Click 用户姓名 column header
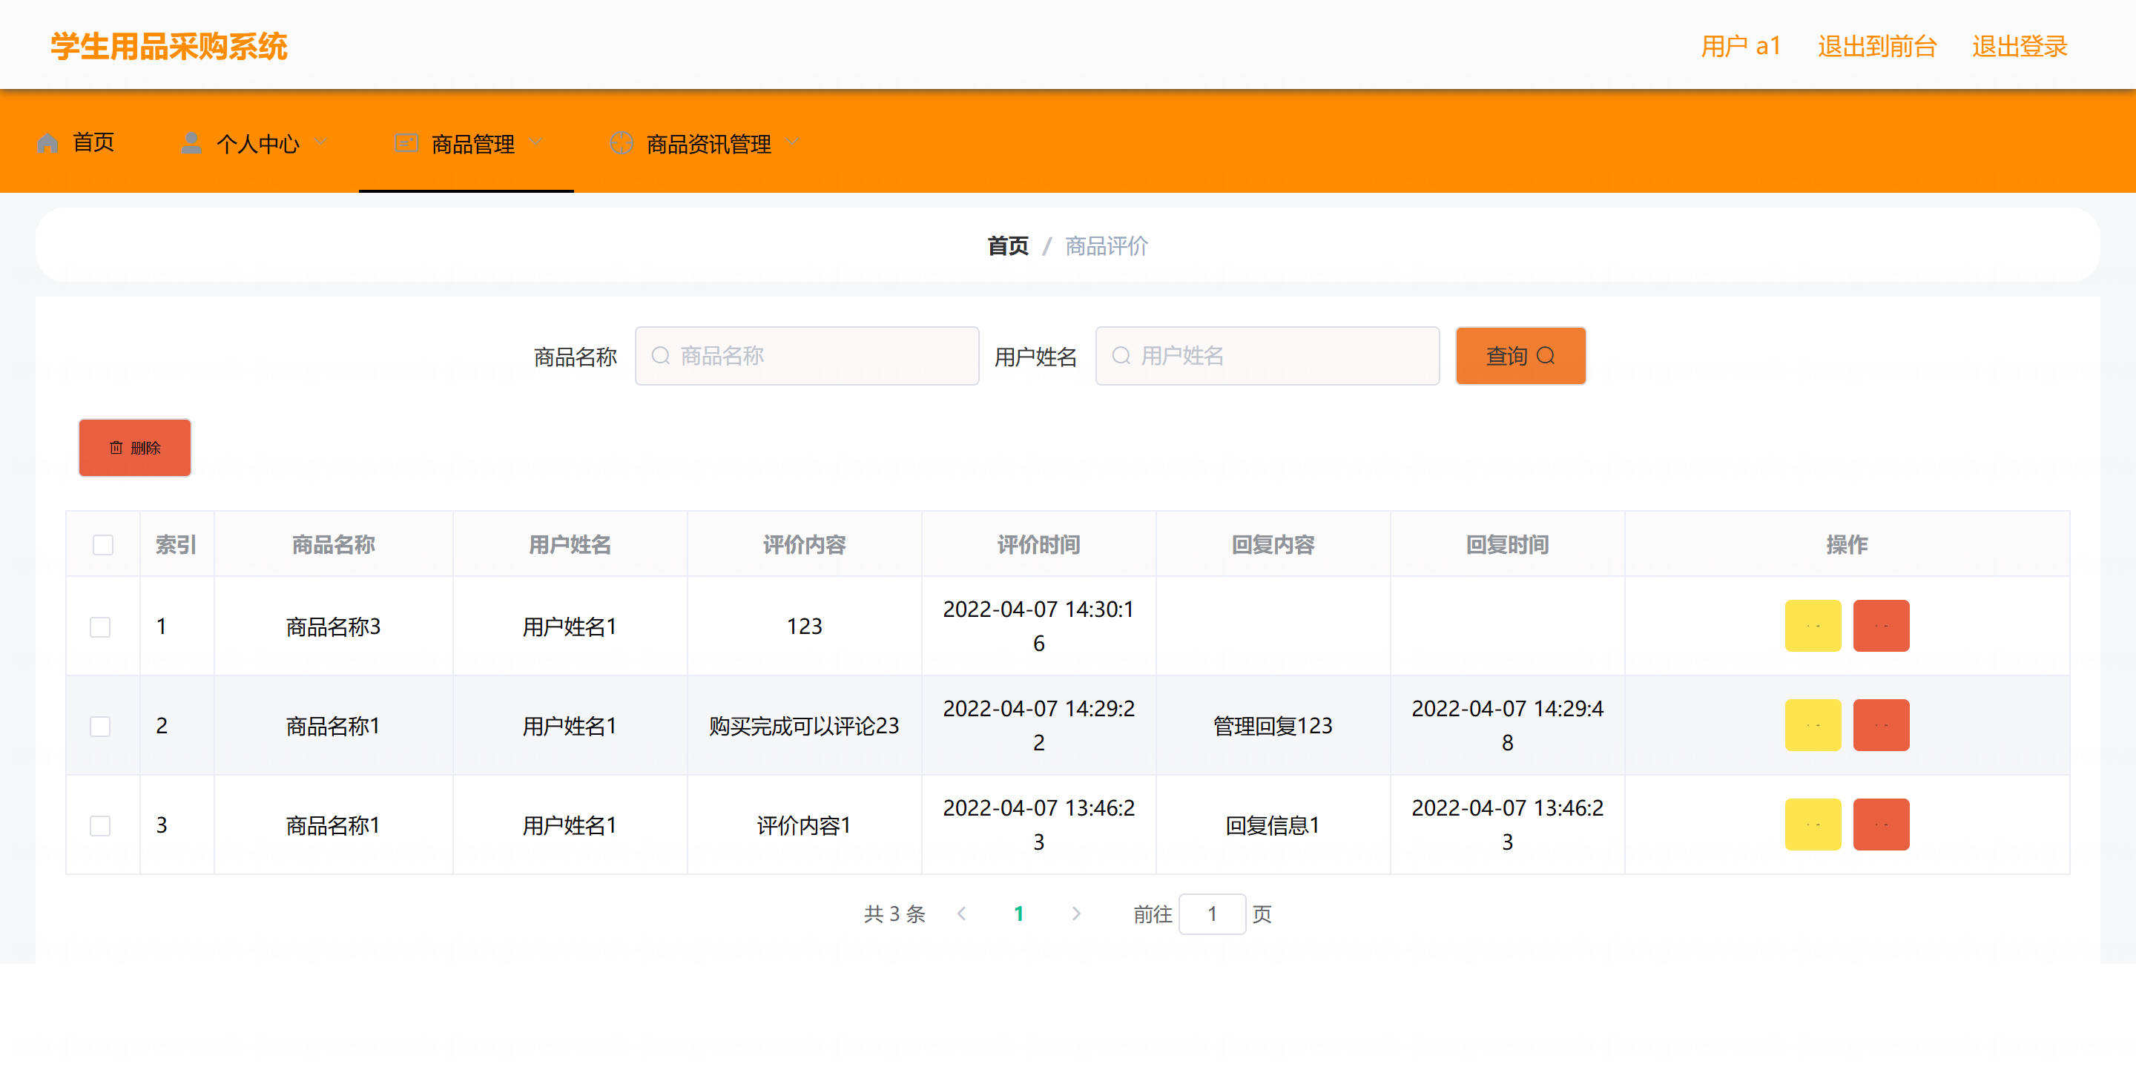2136x1087 pixels. coord(570,545)
